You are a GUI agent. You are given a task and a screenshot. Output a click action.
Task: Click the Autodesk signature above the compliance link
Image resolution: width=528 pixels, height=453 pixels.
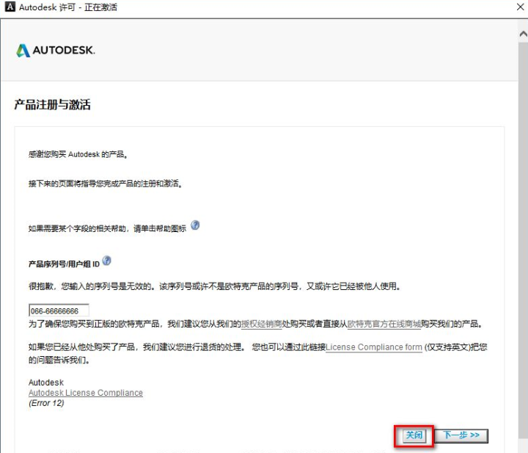coord(46,383)
